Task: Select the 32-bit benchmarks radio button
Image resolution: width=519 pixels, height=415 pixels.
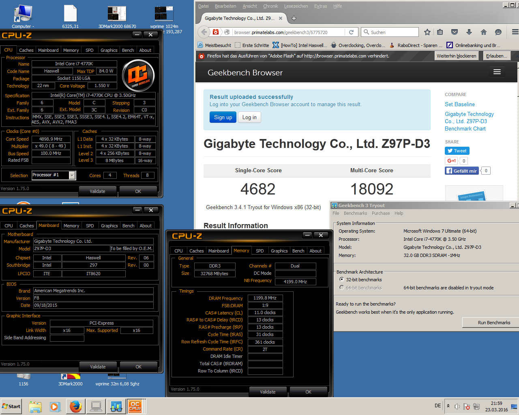Action: 341,280
